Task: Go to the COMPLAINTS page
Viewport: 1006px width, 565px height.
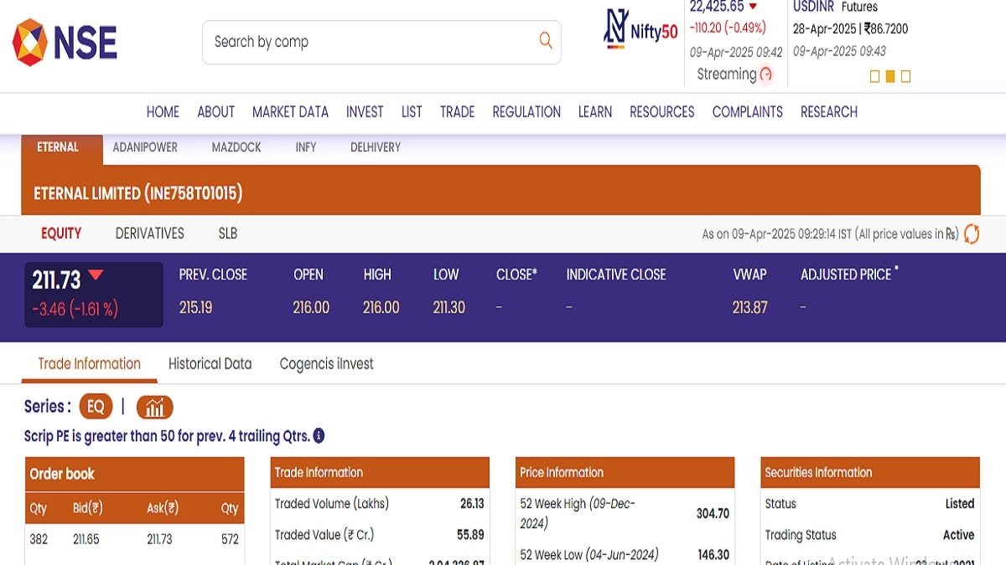Action: (747, 112)
